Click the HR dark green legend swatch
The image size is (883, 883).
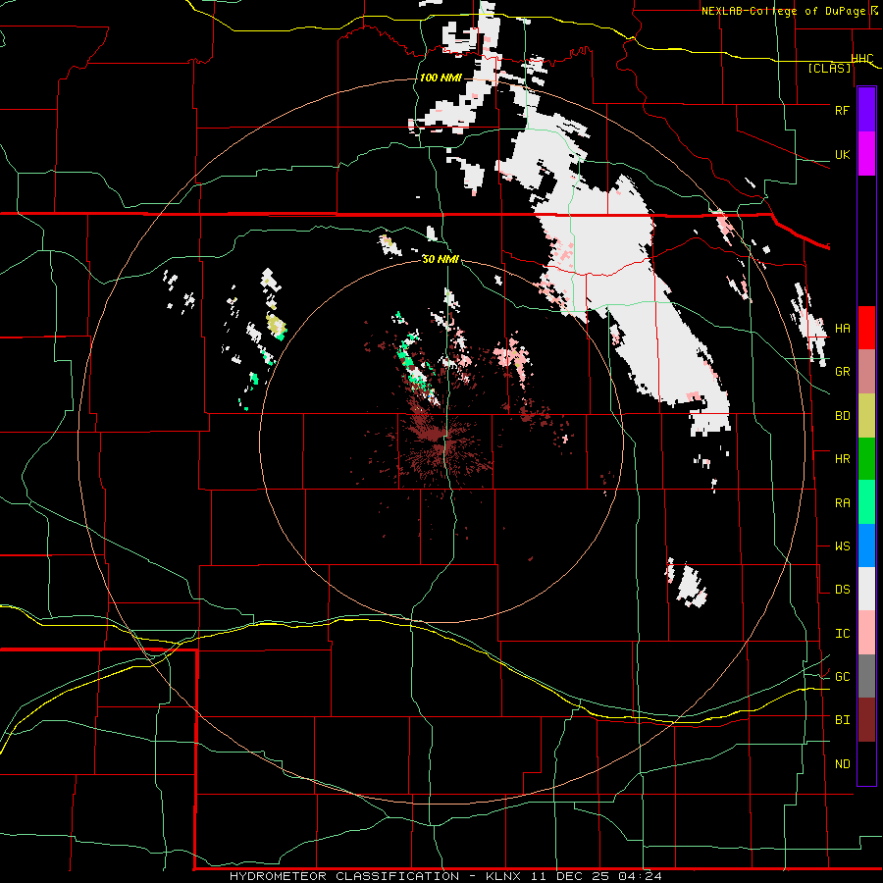coord(866,459)
